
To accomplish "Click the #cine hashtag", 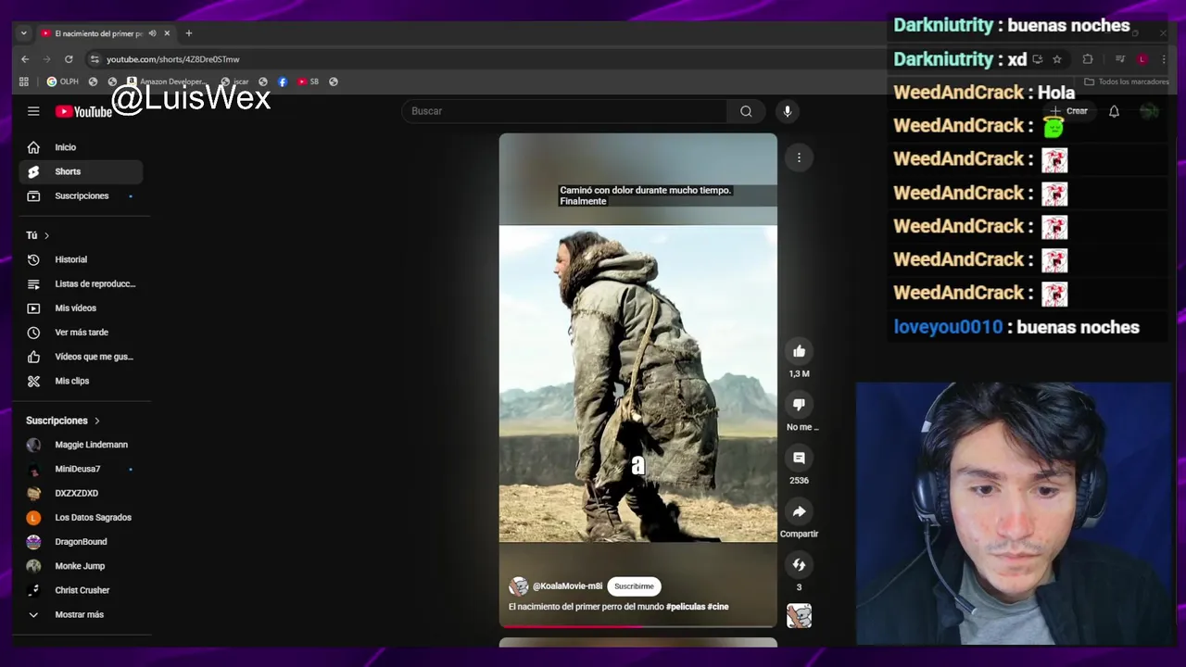I will [718, 607].
